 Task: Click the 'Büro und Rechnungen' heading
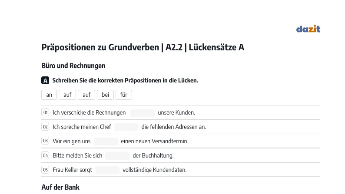click(x=73, y=66)
